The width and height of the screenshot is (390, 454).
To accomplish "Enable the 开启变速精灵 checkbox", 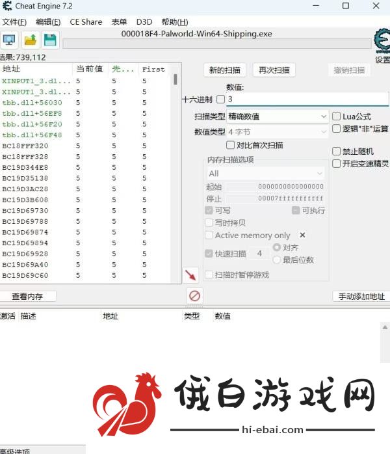I will click(x=336, y=164).
